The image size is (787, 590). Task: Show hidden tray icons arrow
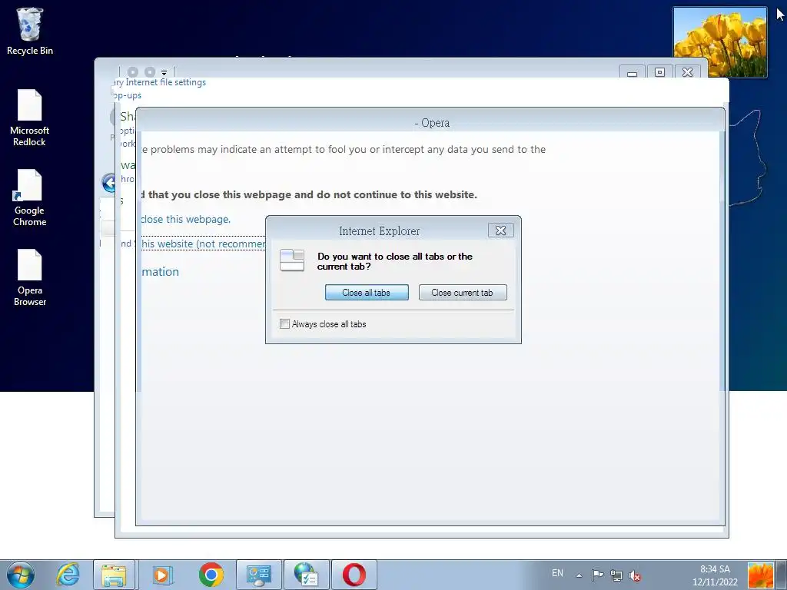click(579, 575)
